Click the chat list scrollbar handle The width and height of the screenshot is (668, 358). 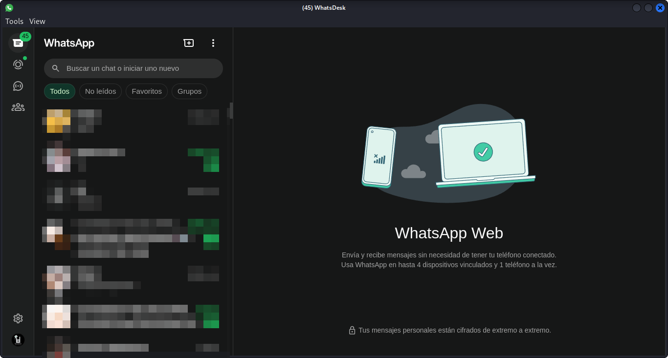tap(231, 110)
